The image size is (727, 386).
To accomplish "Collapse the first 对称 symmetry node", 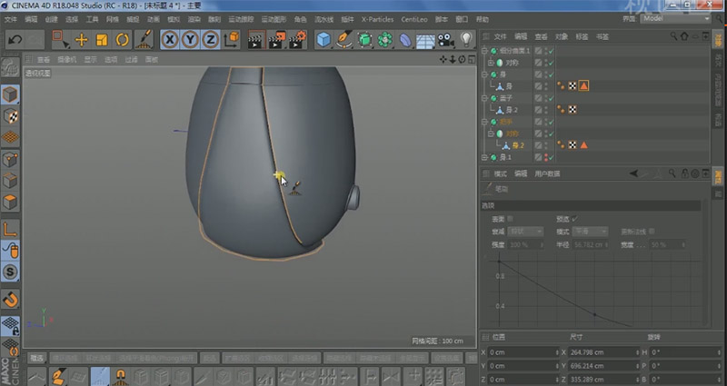I will (490, 63).
